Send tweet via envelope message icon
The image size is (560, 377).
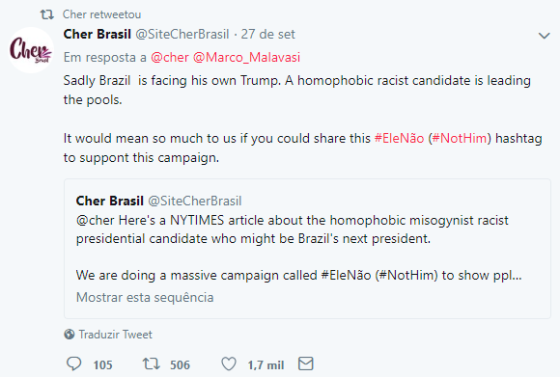tap(306, 364)
